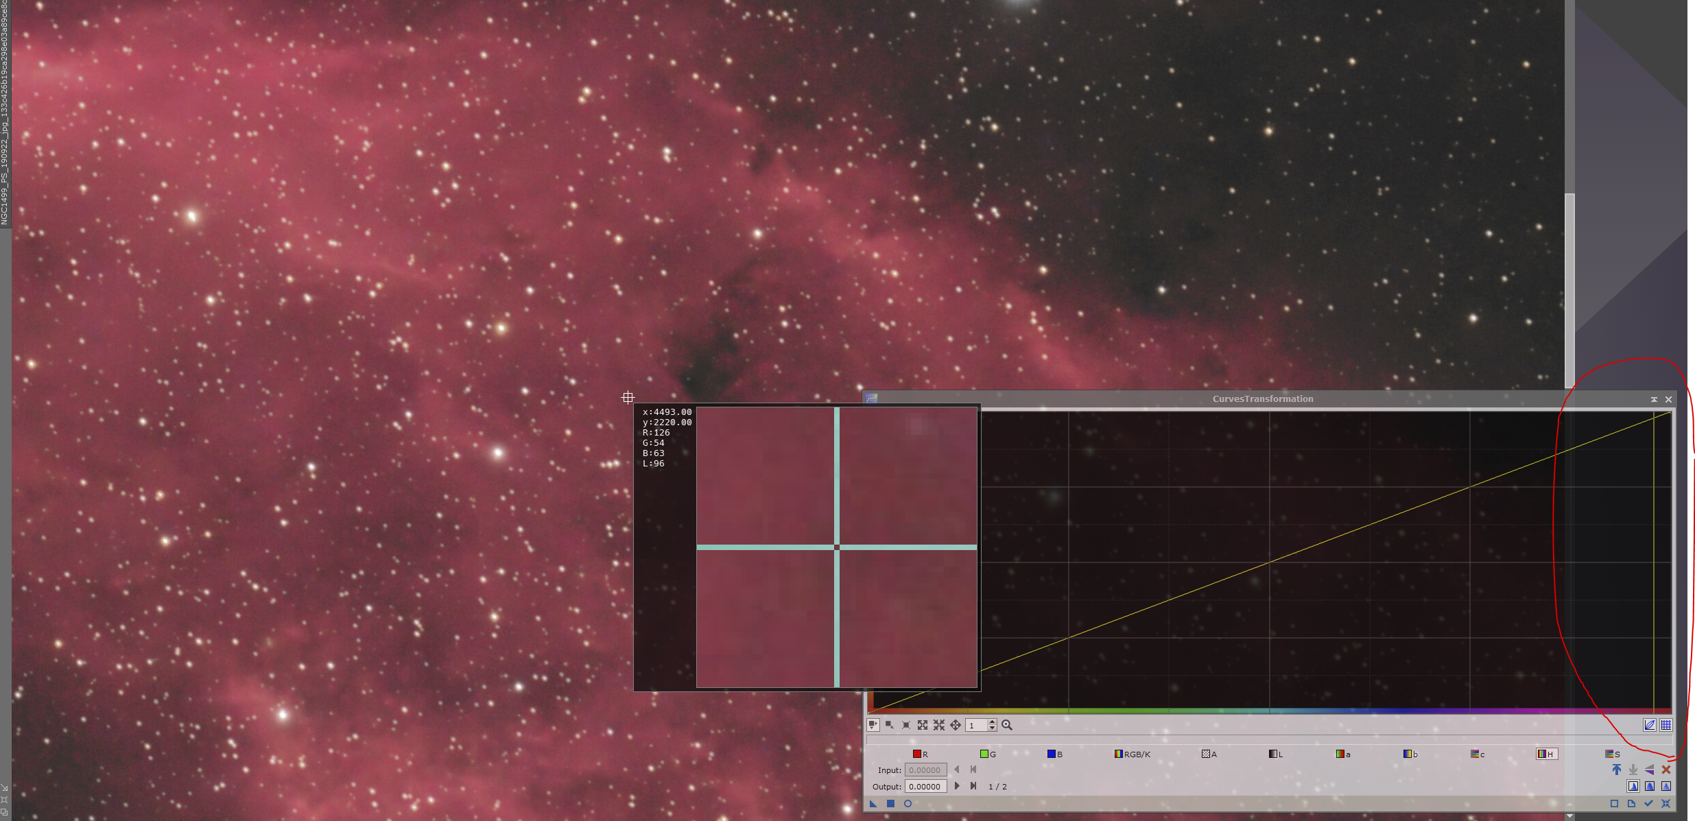
Task: Click the blue store curve arrow icon
Action: pyautogui.click(x=1617, y=770)
